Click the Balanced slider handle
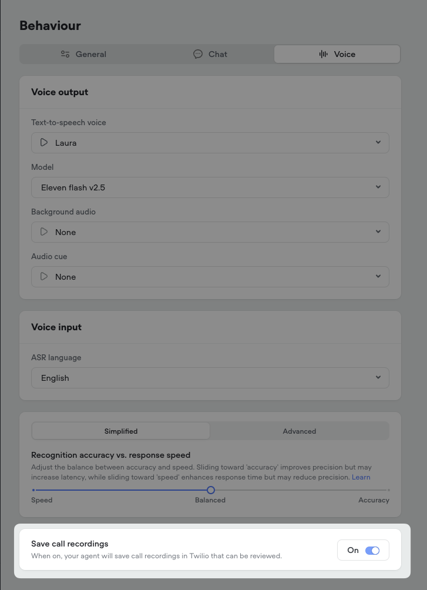This screenshot has width=427, height=590. pos(210,490)
